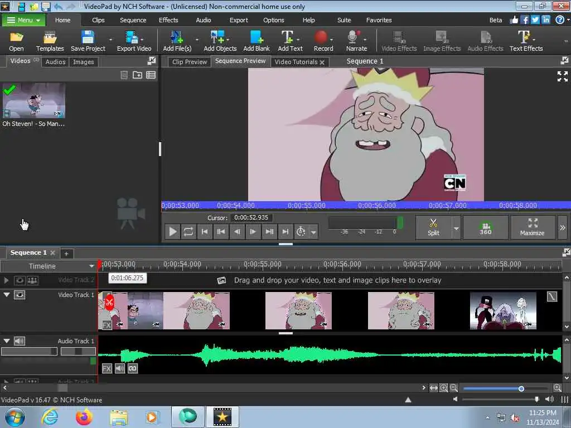Switch to the Clip Preview tab
571x428 pixels.
190,62
